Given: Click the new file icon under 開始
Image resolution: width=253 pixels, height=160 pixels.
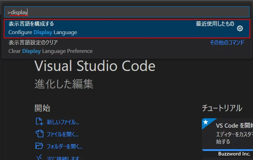Looking at the screenshot, I should pos(39,122).
